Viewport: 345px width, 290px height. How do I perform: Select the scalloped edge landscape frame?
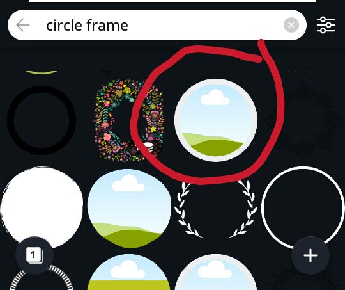coord(216,272)
